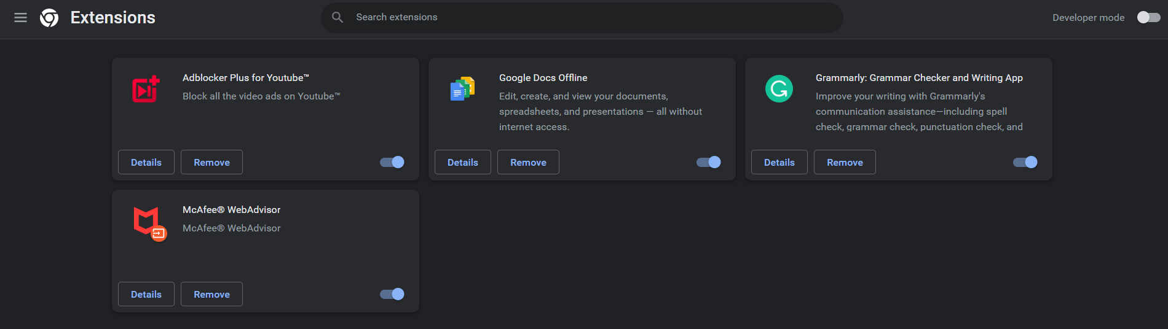The height and width of the screenshot is (329, 1168).
Task: Remove the Grammarly extension
Action: tap(845, 162)
